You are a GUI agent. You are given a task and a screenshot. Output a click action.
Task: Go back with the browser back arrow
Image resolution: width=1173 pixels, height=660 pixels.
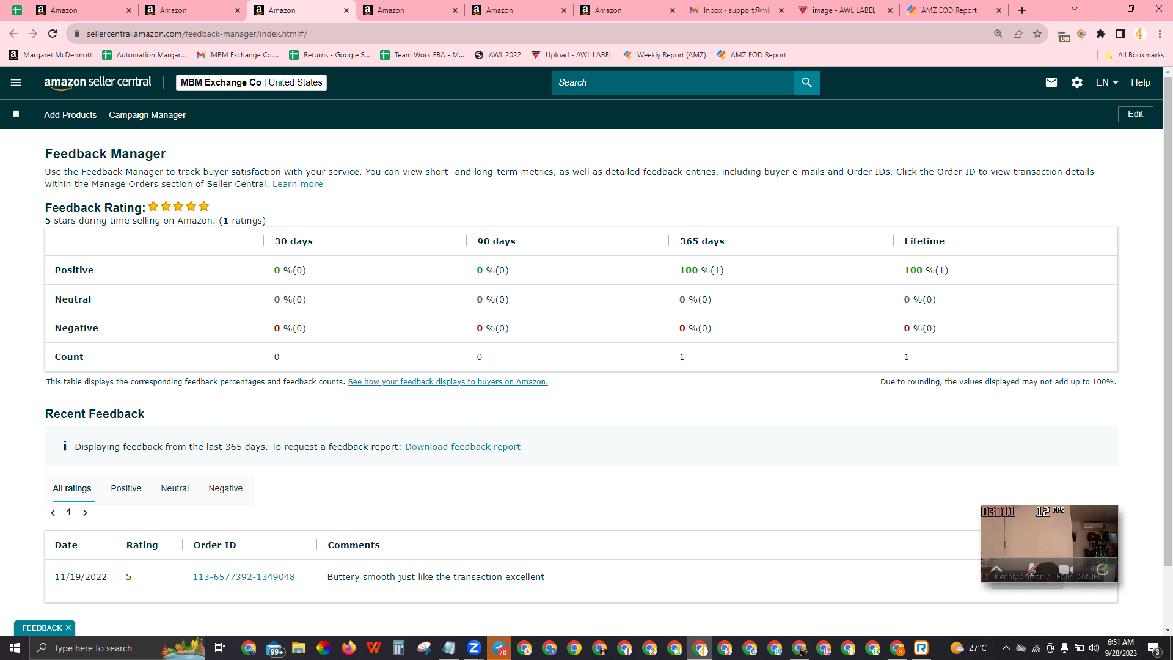coord(13,34)
